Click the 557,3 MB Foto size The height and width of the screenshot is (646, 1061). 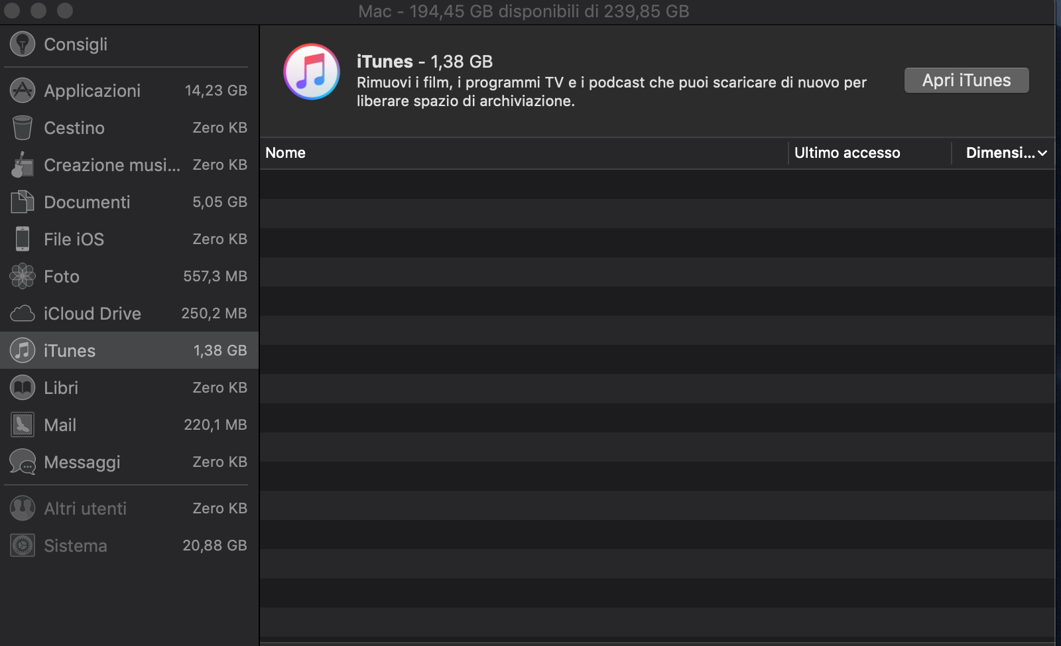click(215, 277)
